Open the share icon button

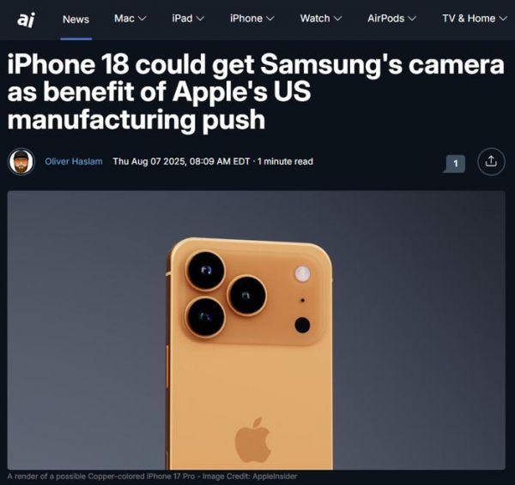coord(491,161)
